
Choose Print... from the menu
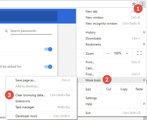[x=111, y=62]
